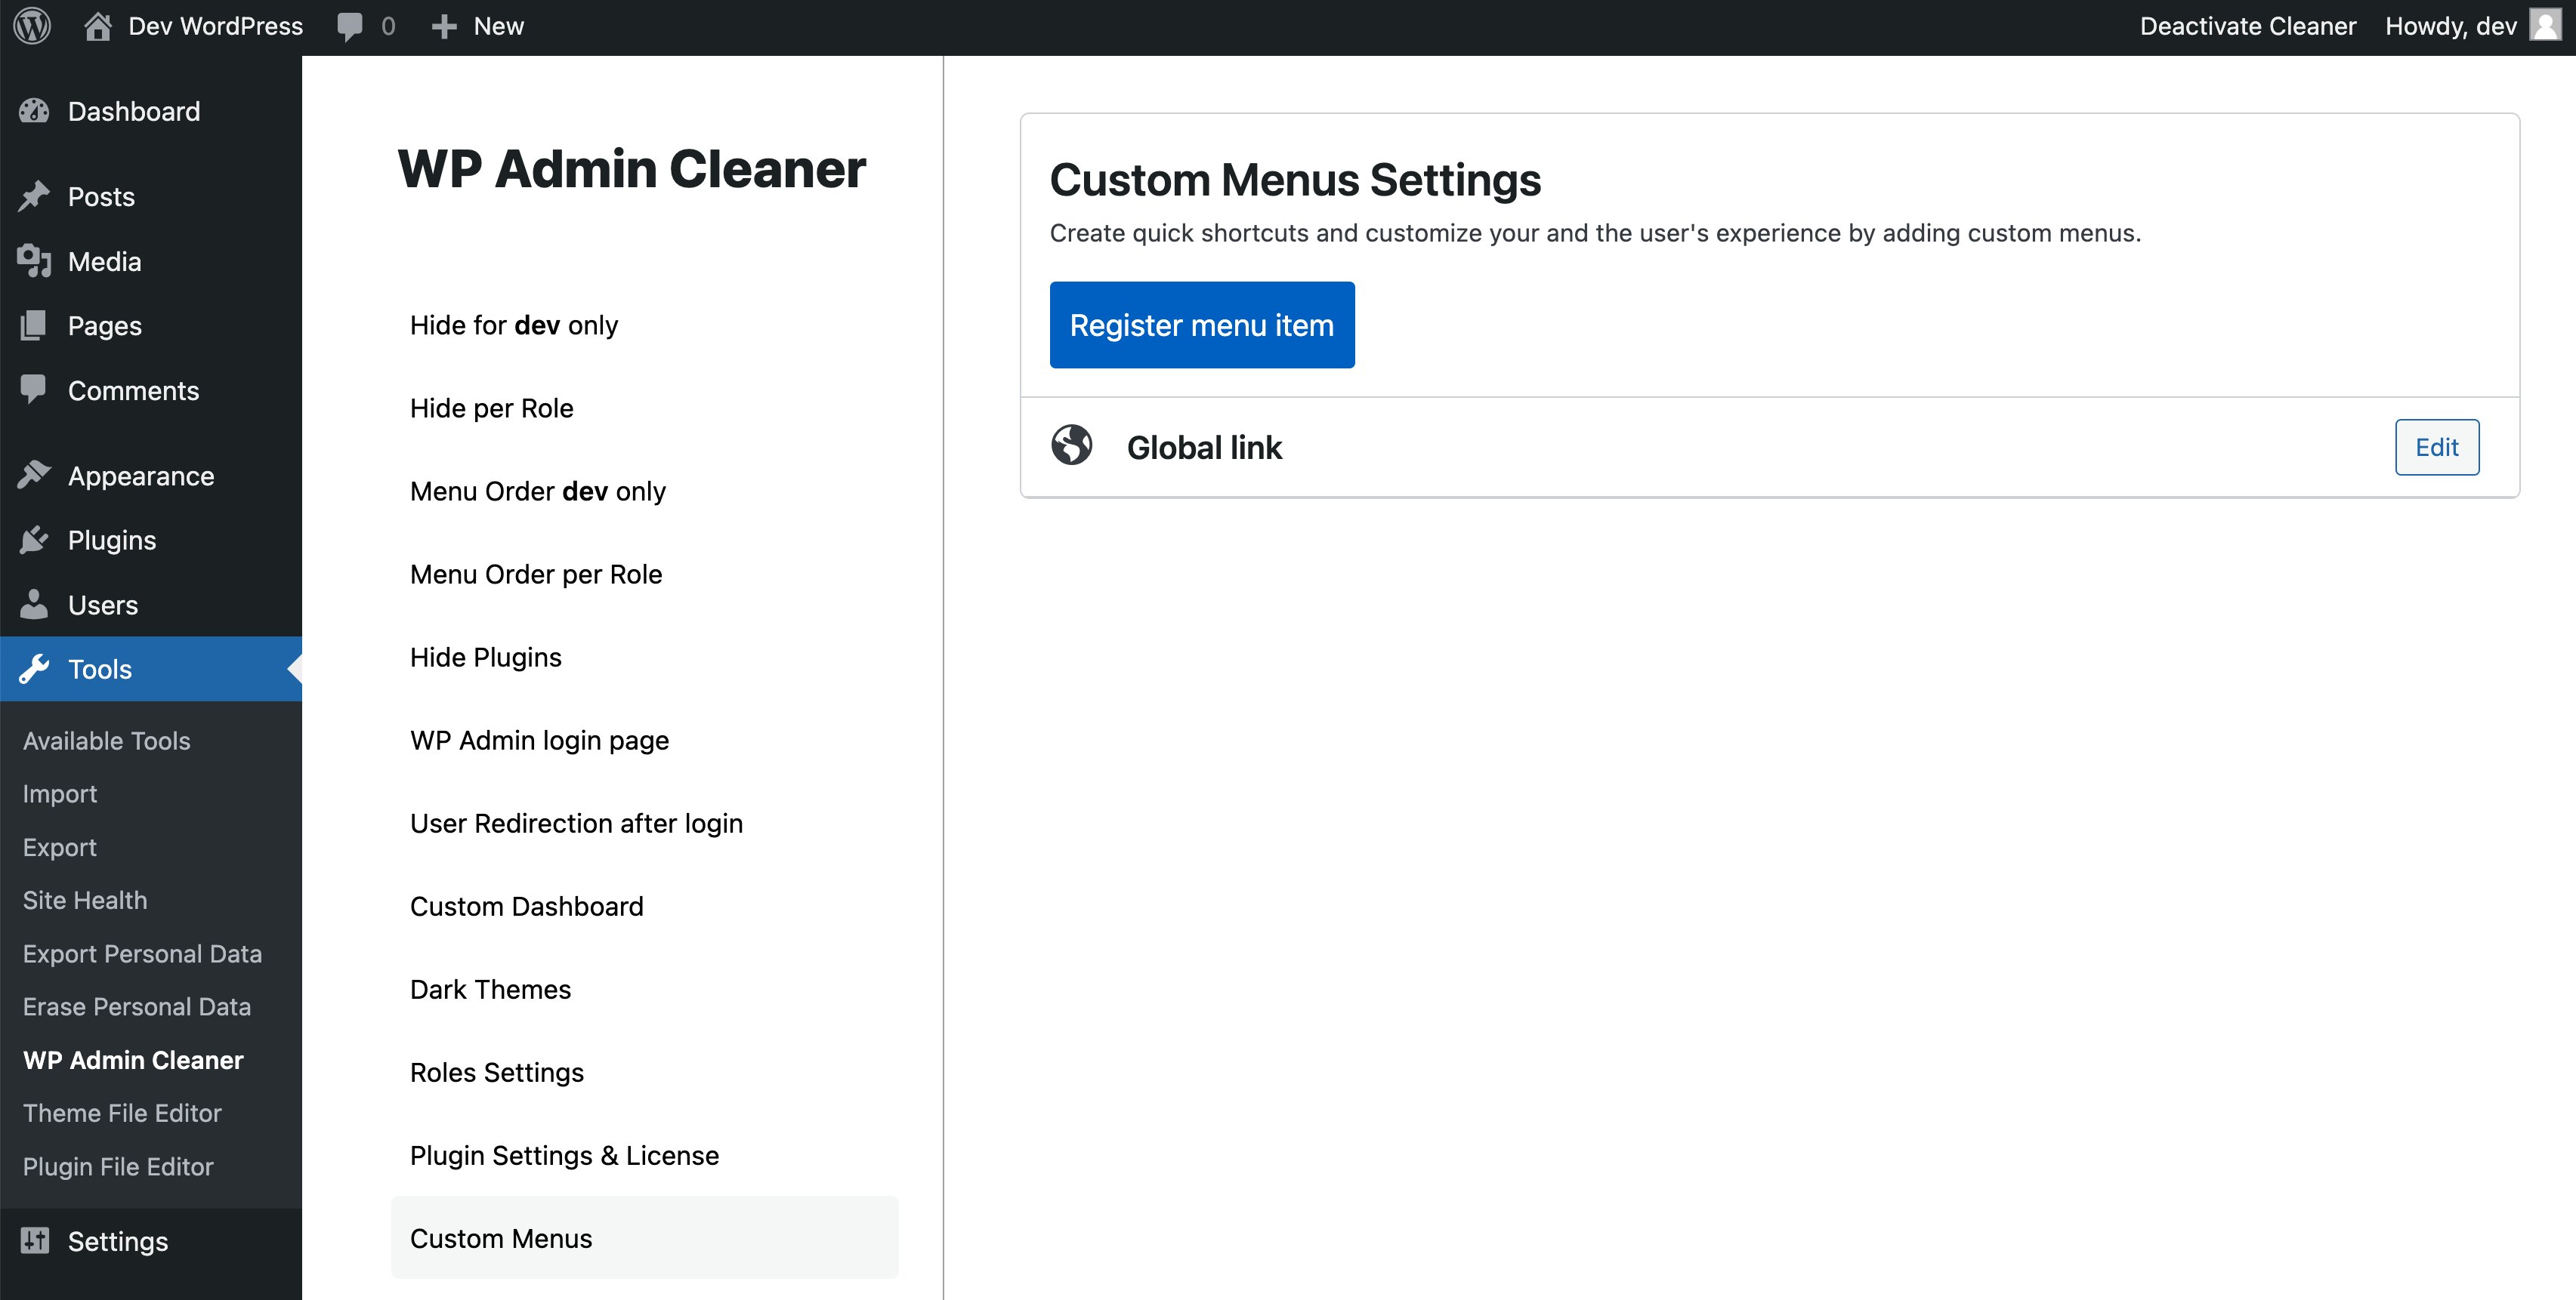Open Export under Tools
The width and height of the screenshot is (2576, 1300).
tap(60, 847)
